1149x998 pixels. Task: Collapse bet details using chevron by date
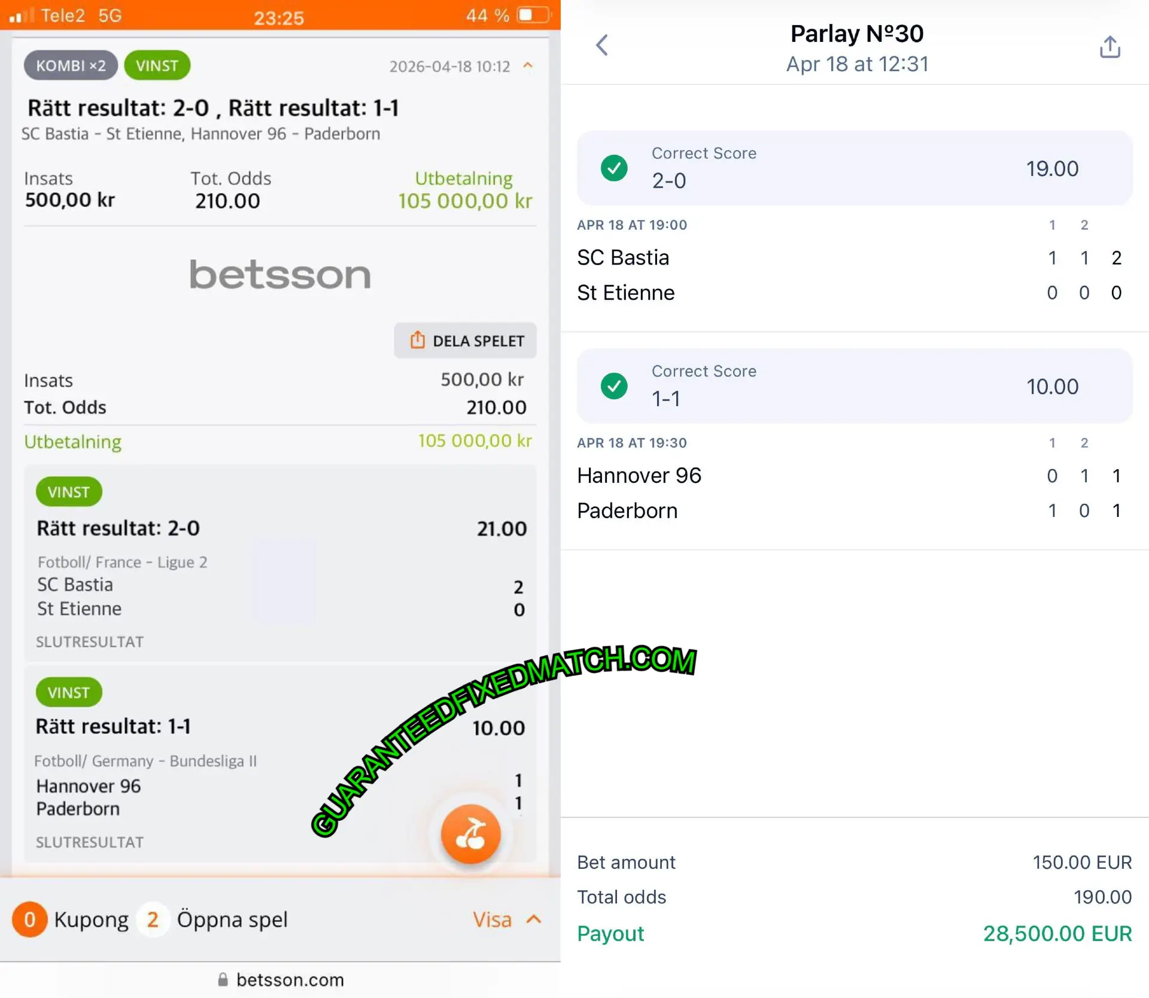(x=528, y=65)
